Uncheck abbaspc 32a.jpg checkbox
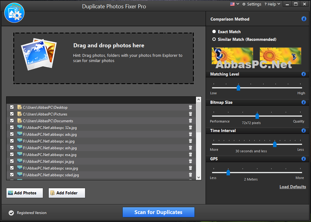 [12, 127]
